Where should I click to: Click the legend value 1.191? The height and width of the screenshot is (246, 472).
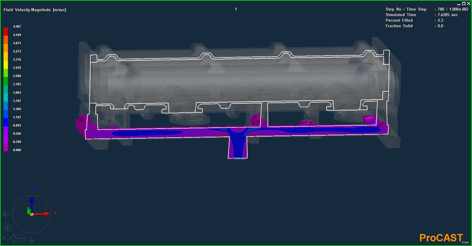point(17,117)
